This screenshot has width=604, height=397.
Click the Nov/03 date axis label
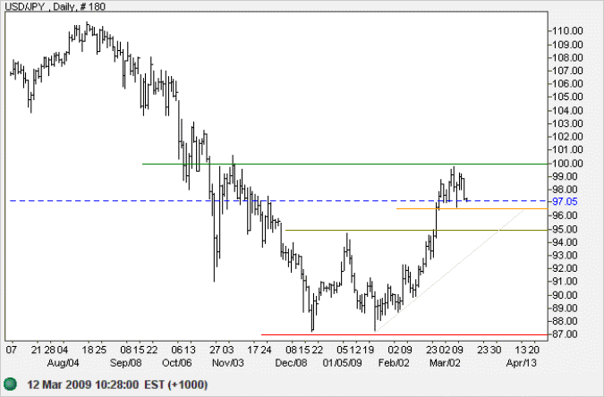(x=228, y=363)
